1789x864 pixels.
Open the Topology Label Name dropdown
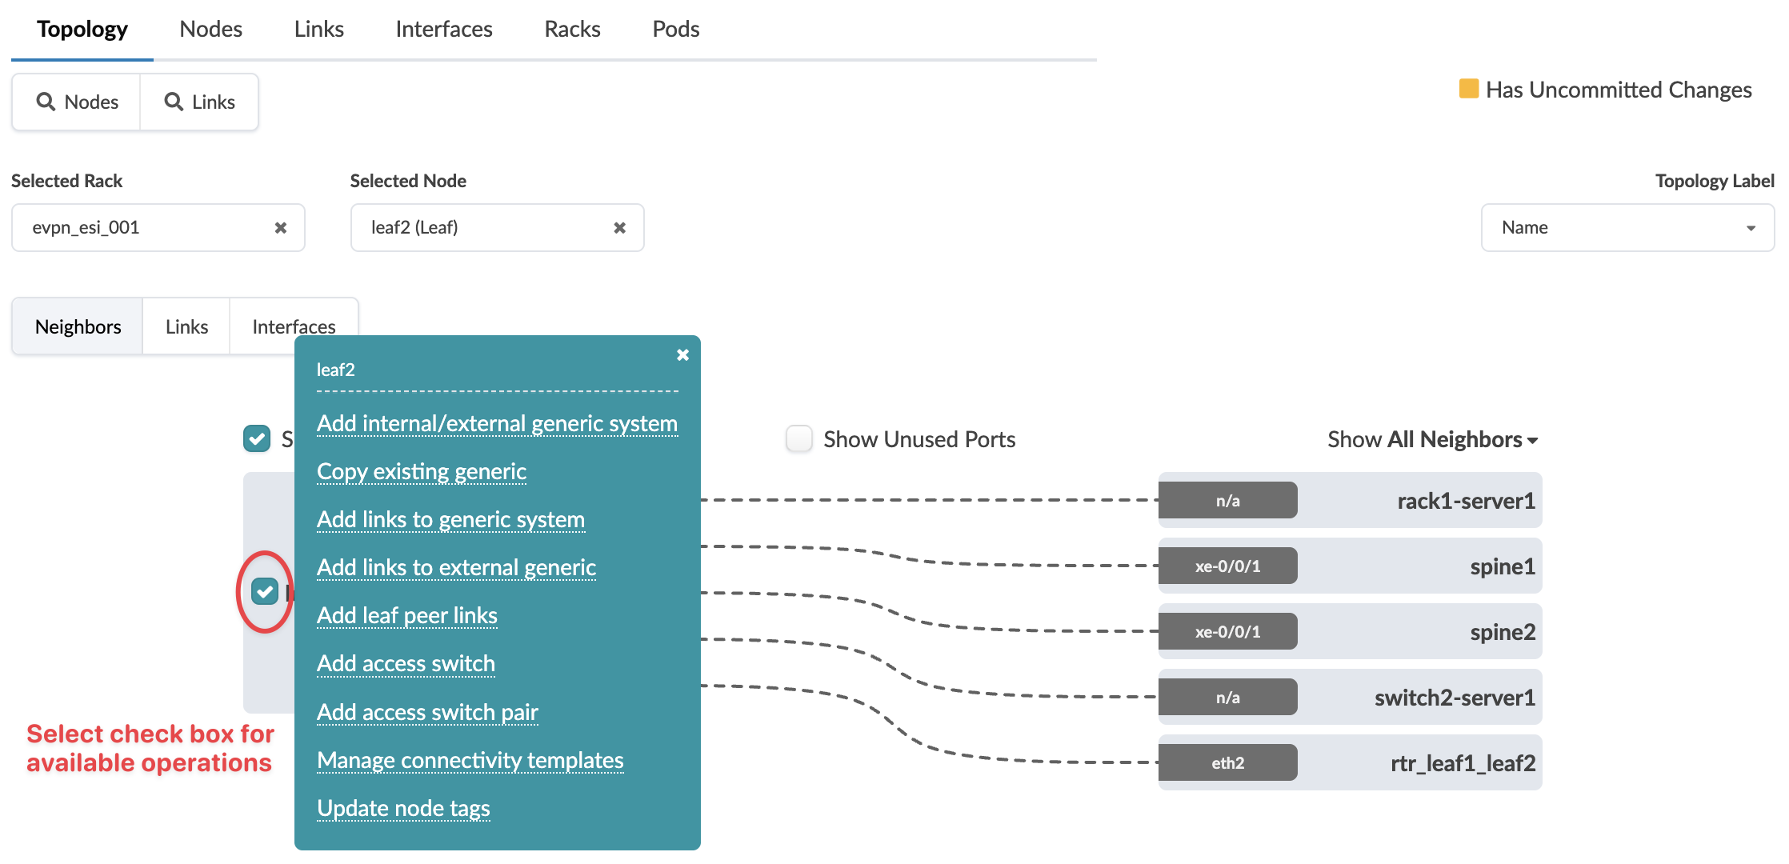[1627, 228]
